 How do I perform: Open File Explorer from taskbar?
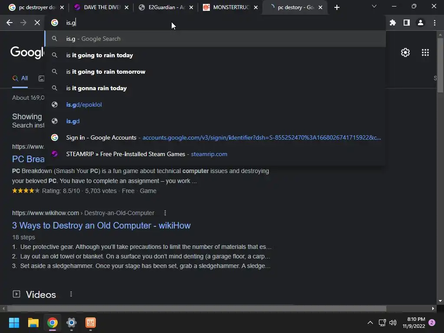click(x=33, y=323)
